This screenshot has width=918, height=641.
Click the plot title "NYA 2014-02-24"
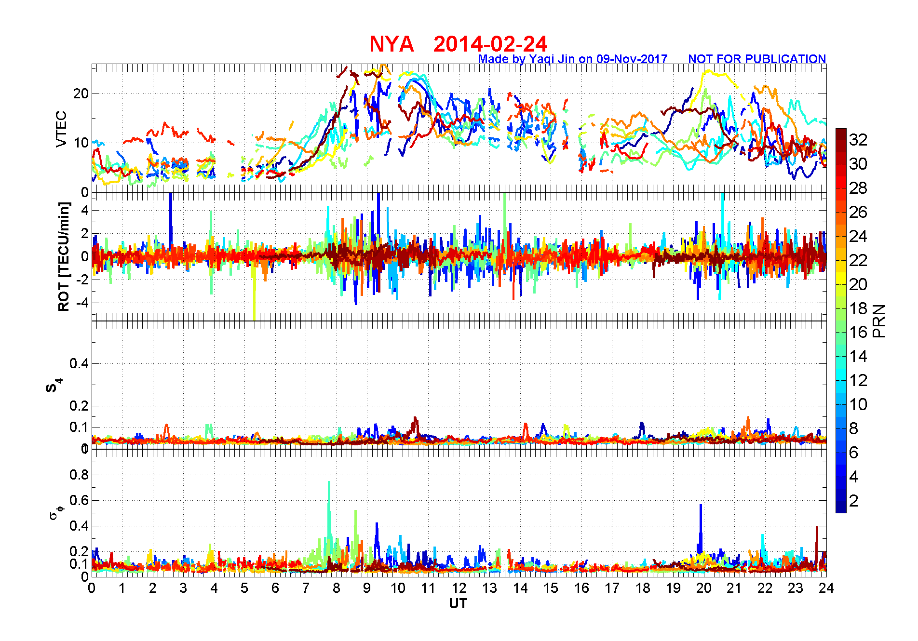[x=459, y=44]
